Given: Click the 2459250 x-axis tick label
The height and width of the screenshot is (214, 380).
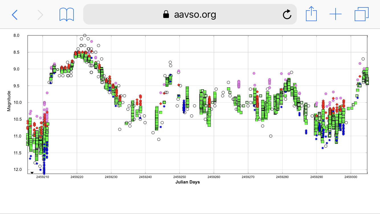Looking at the screenshot, I should (x=179, y=177).
